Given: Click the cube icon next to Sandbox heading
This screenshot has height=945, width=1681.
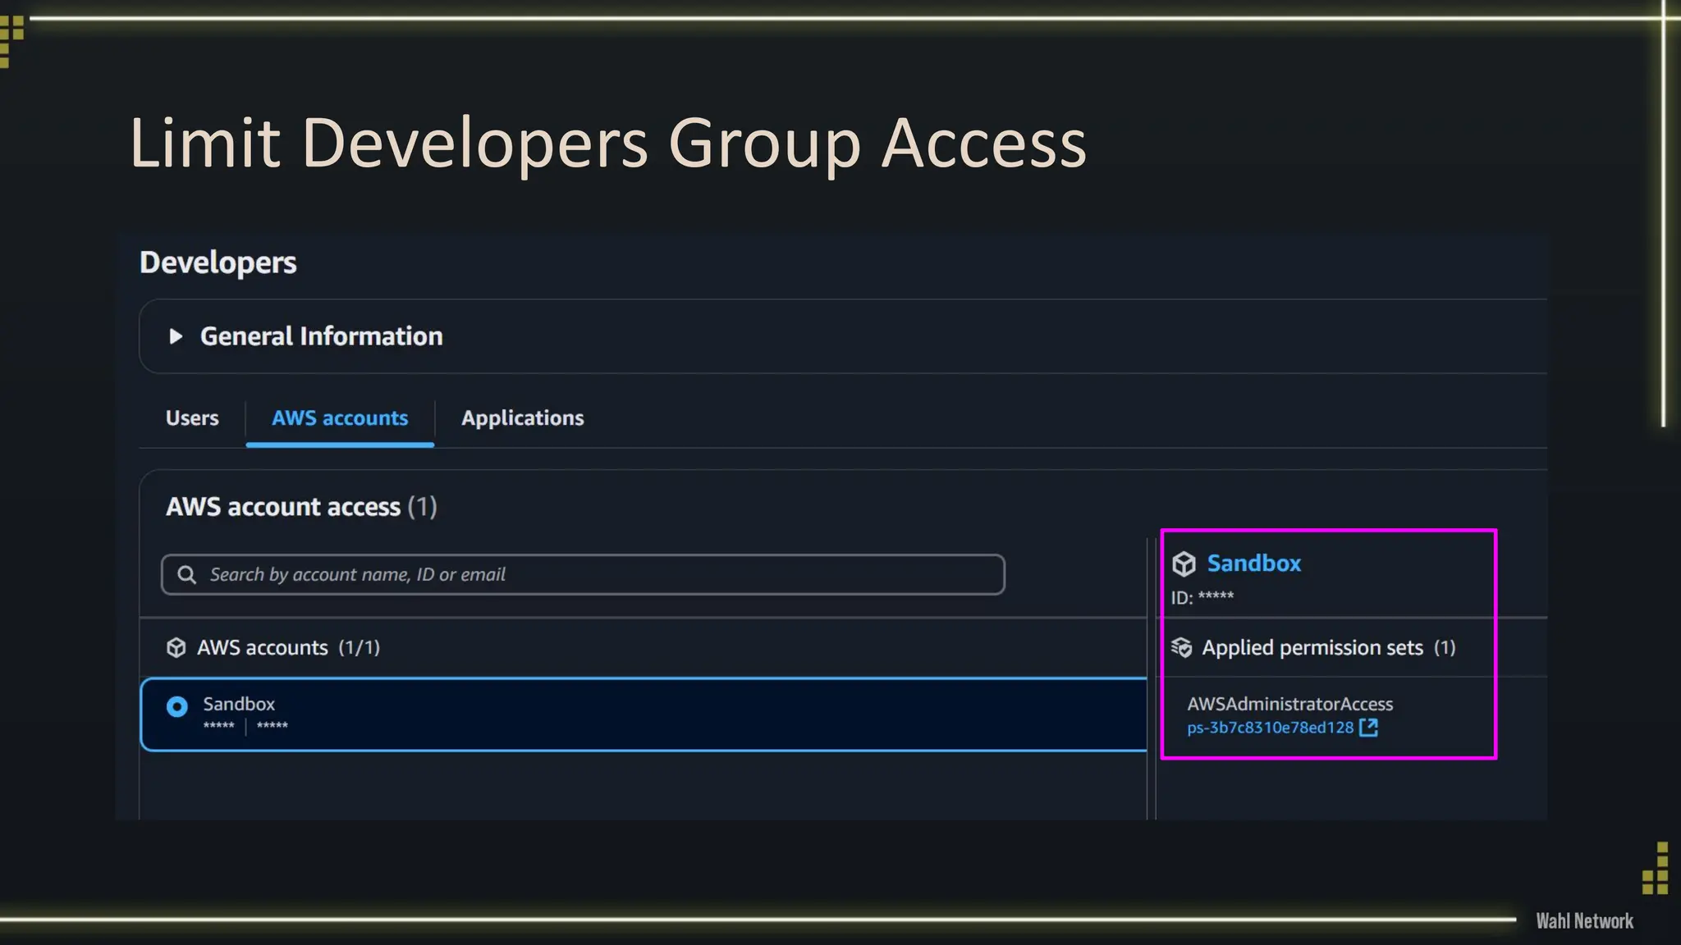Looking at the screenshot, I should click(x=1184, y=564).
